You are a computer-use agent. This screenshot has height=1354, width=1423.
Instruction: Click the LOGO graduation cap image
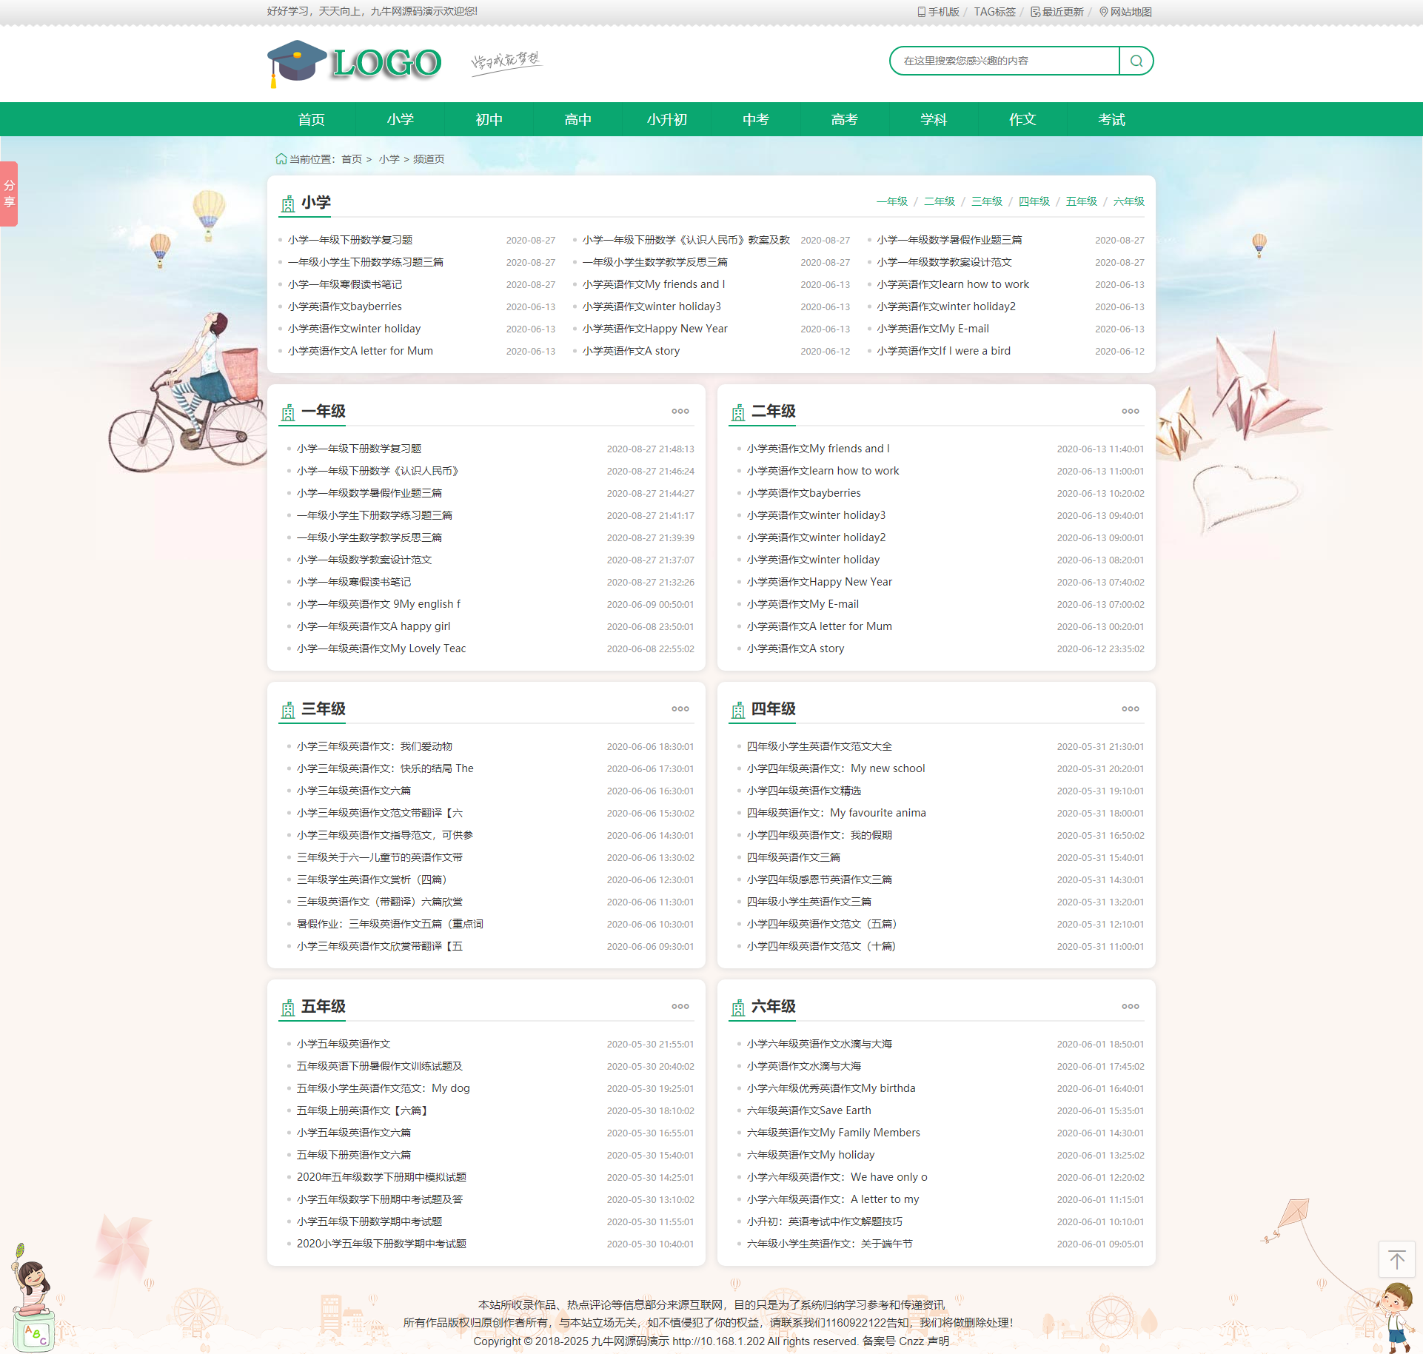click(x=354, y=64)
